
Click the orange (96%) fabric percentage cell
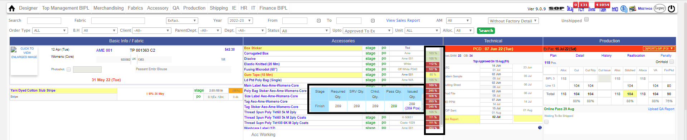tap(236, 90)
